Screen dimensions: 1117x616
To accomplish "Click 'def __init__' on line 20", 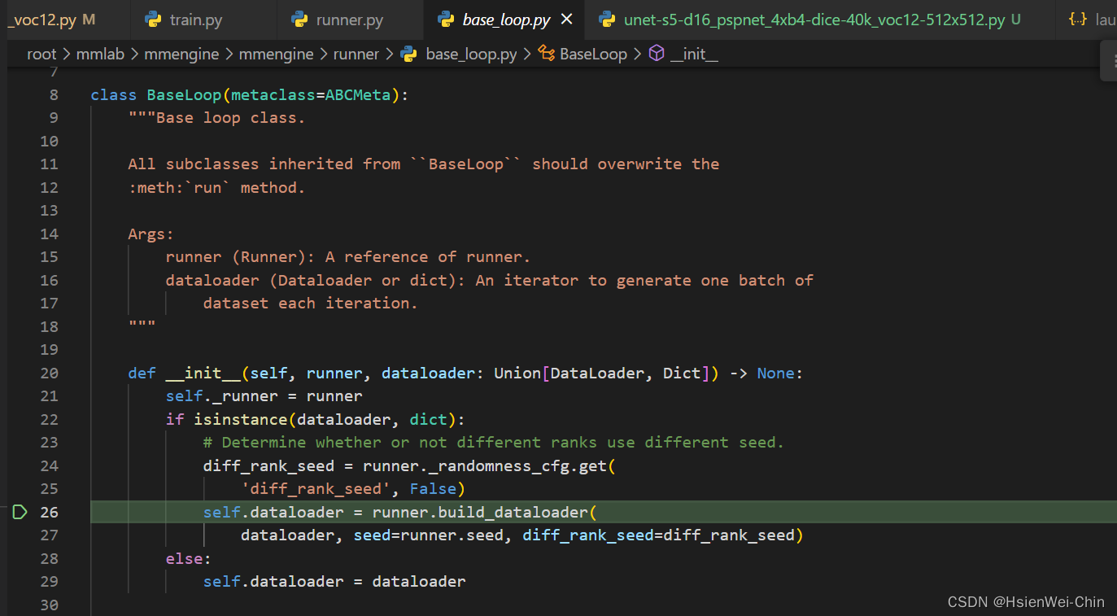I will 184,373.
